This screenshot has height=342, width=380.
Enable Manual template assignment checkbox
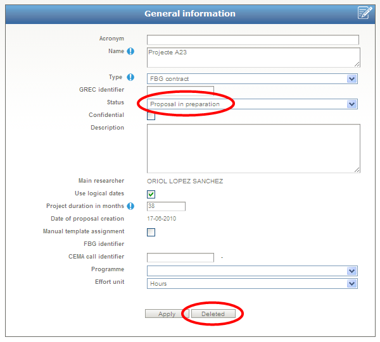(x=151, y=232)
